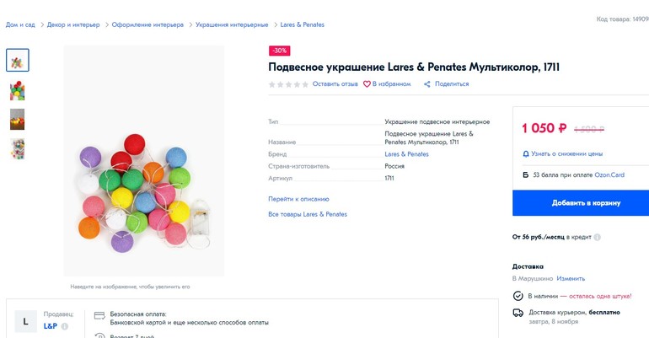Select the third product thumbnail
This screenshot has height=338, width=649.
(18, 120)
